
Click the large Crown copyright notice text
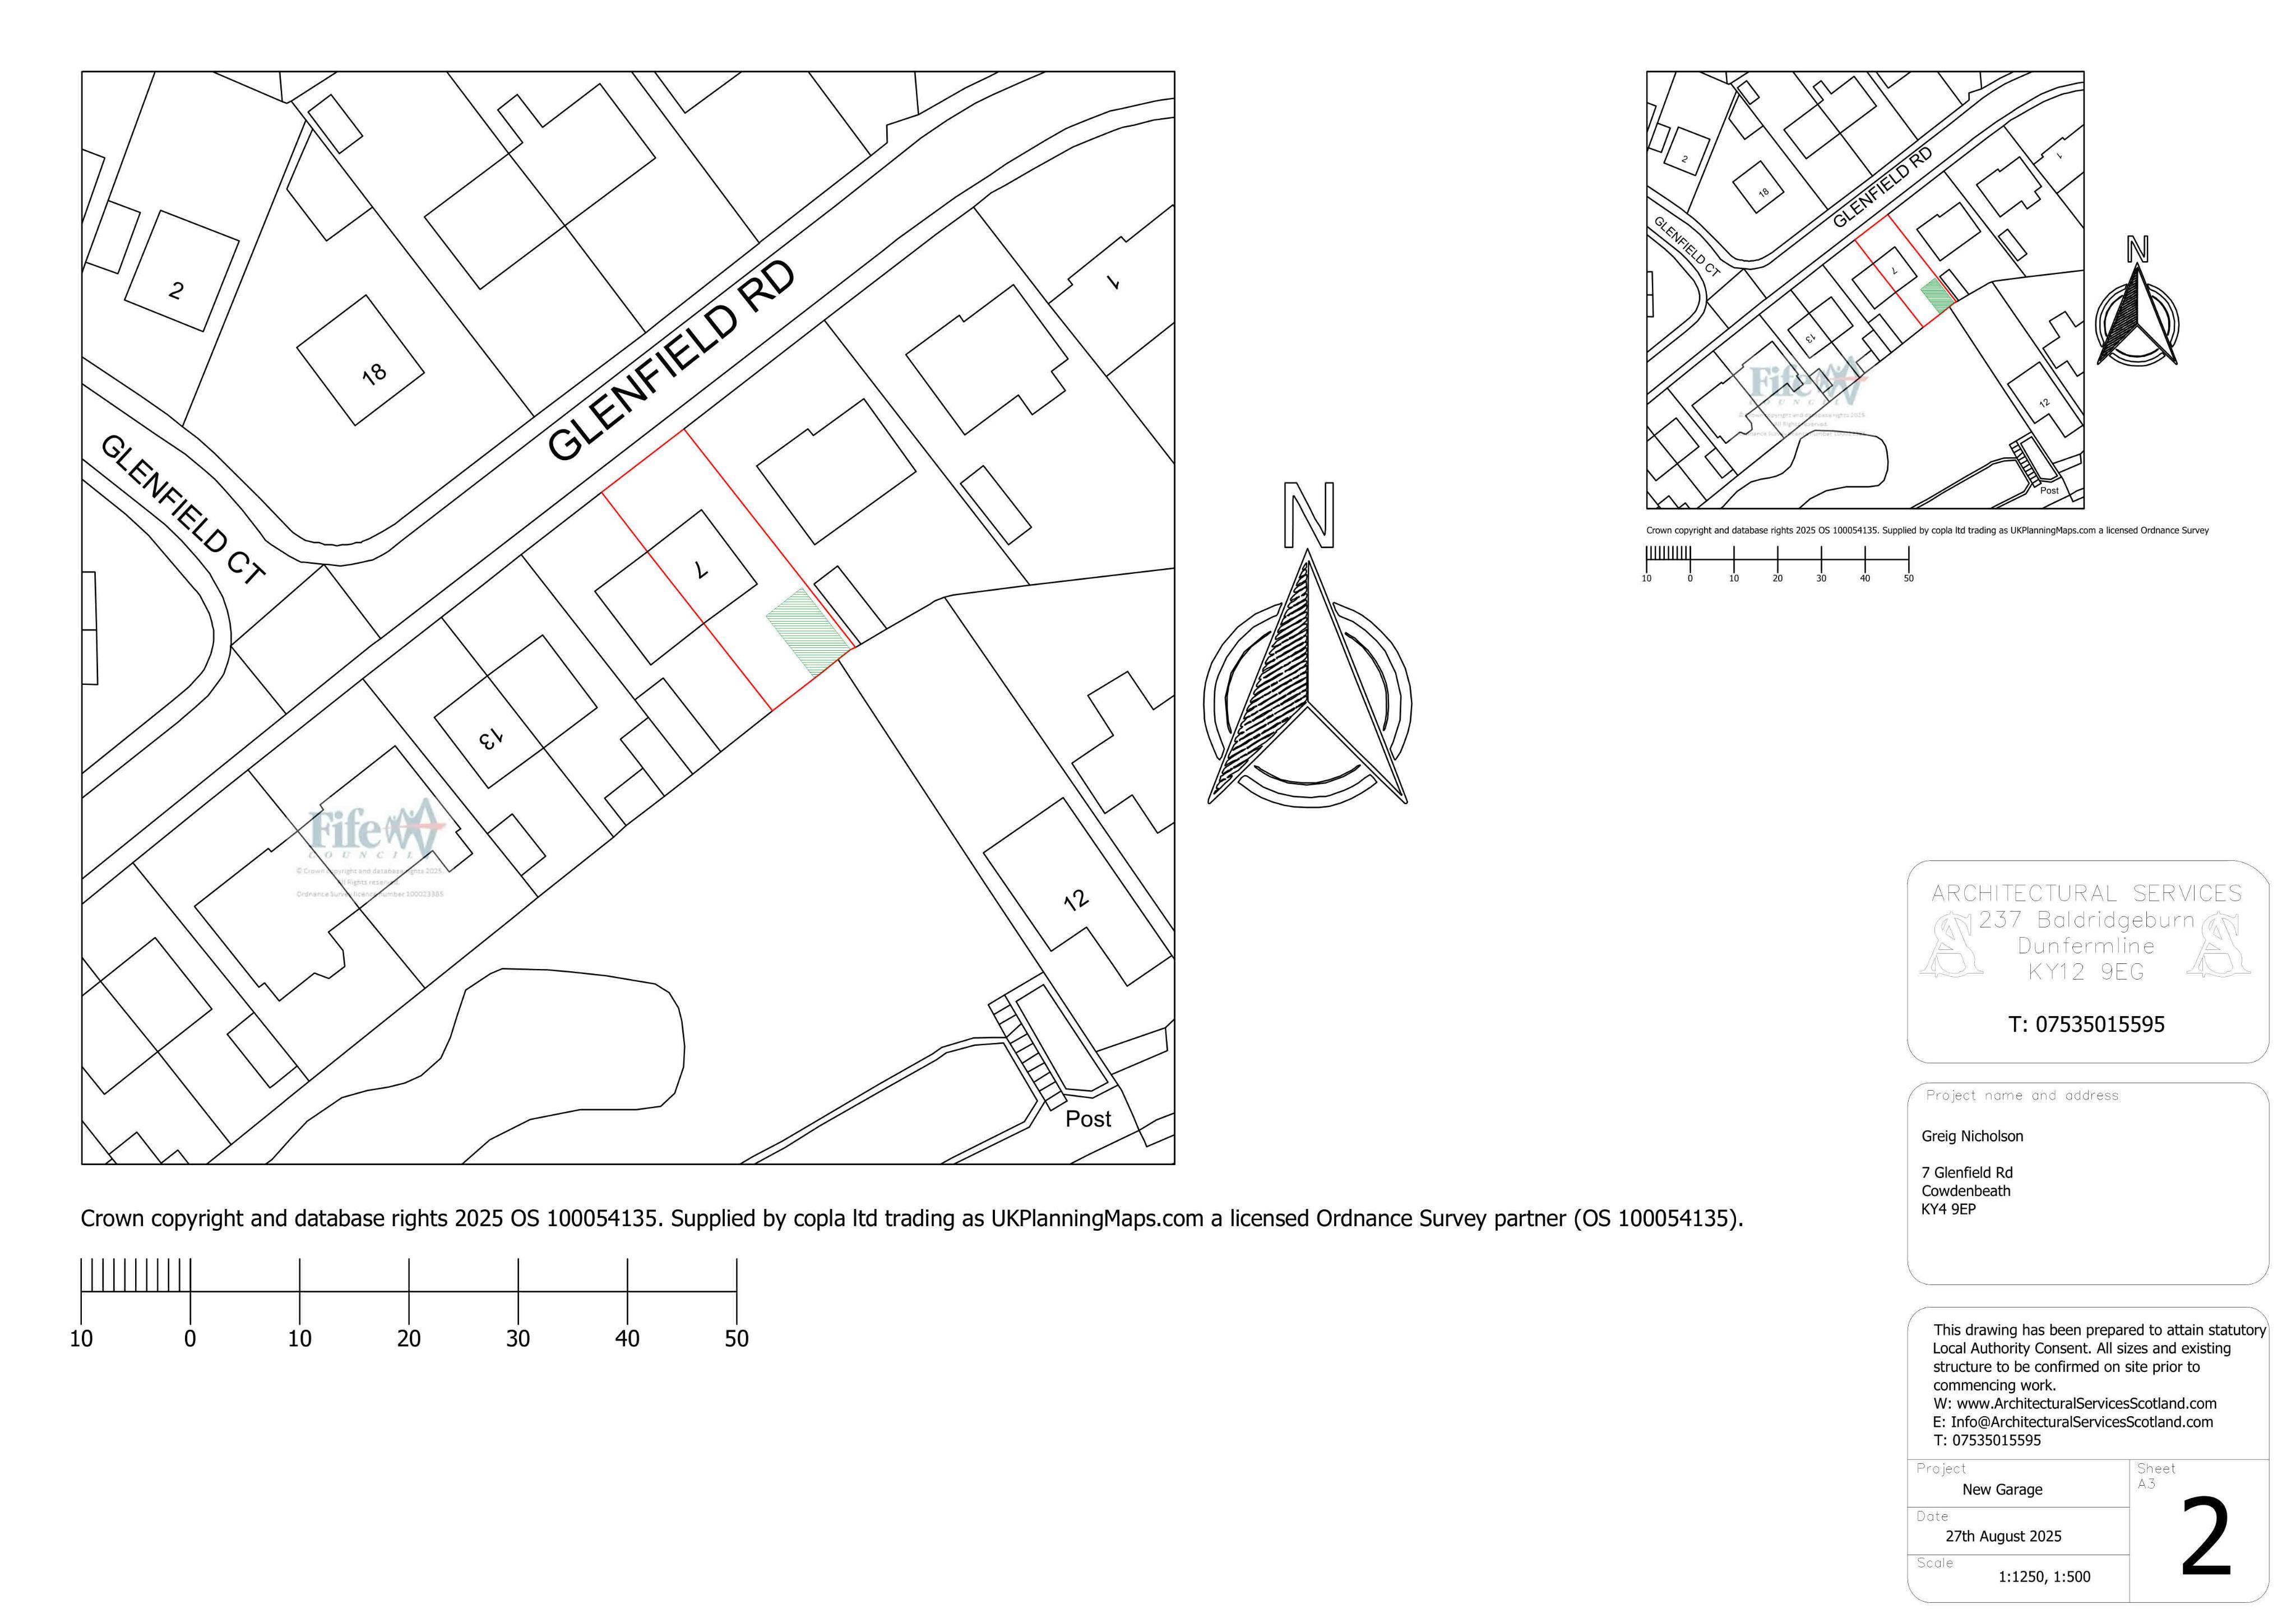pos(911,1218)
